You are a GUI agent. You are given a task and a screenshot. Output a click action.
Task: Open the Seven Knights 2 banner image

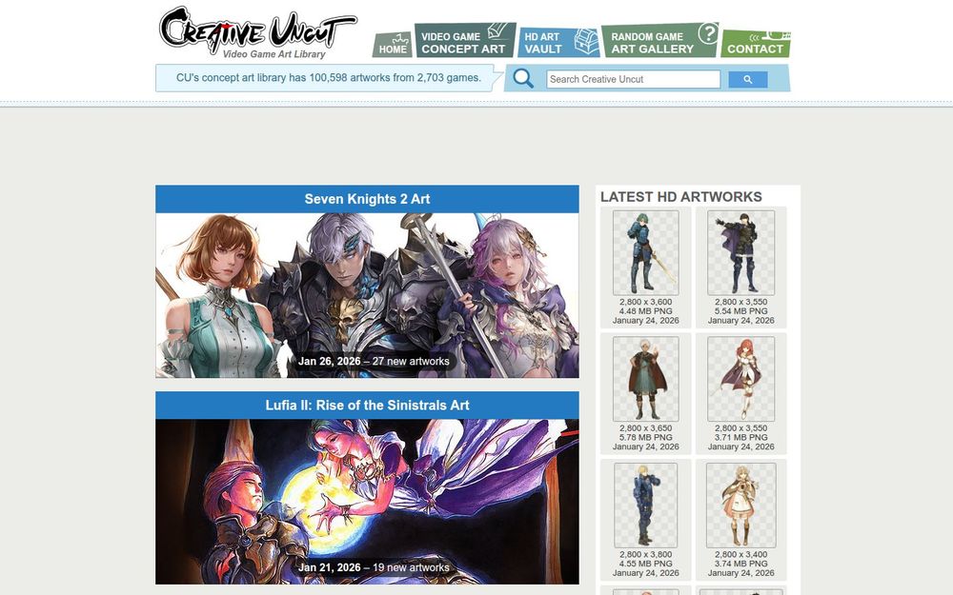point(367,295)
